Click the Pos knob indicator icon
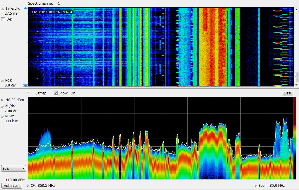 [3, 80]
